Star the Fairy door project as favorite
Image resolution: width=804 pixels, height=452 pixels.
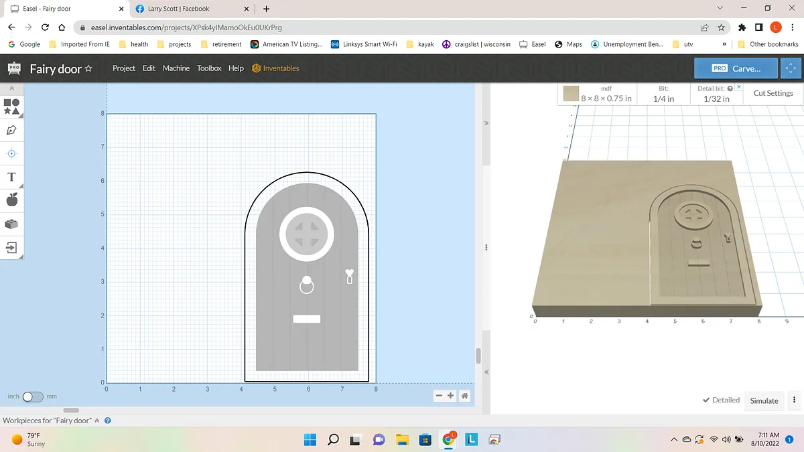coord(88,68)
